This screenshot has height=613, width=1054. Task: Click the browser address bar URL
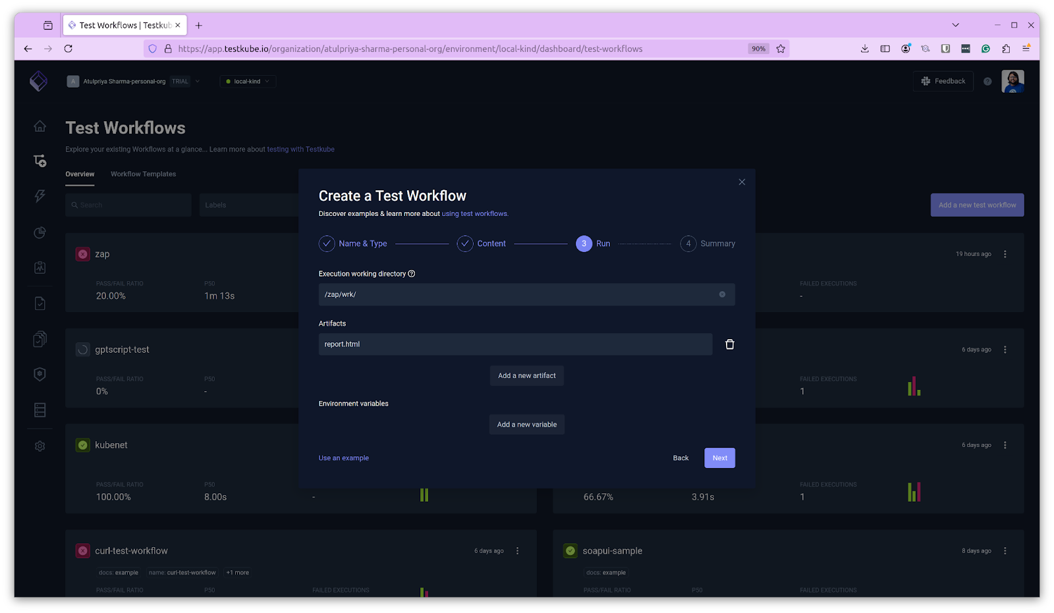tap(410, 49)
